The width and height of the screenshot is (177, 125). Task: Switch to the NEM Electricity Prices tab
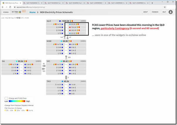pos(12,3)
